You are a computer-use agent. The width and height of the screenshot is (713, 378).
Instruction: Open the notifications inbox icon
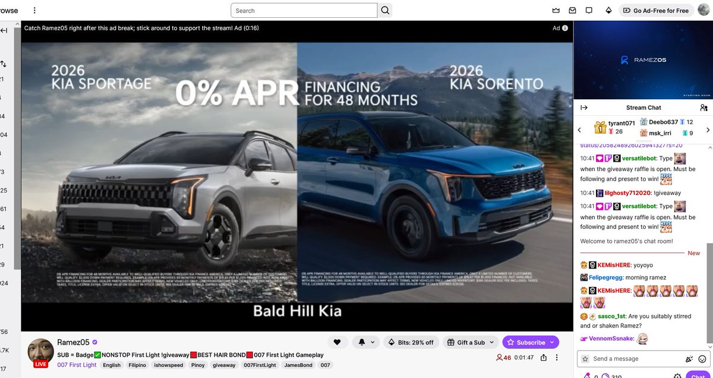coord(573,11)
